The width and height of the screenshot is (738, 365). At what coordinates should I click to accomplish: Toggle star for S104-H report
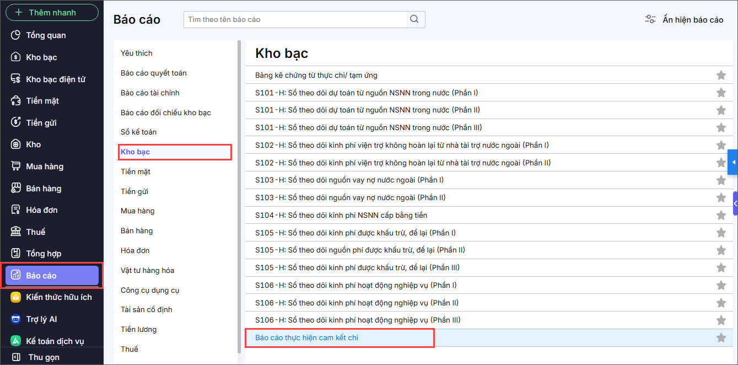coord(720,216)
